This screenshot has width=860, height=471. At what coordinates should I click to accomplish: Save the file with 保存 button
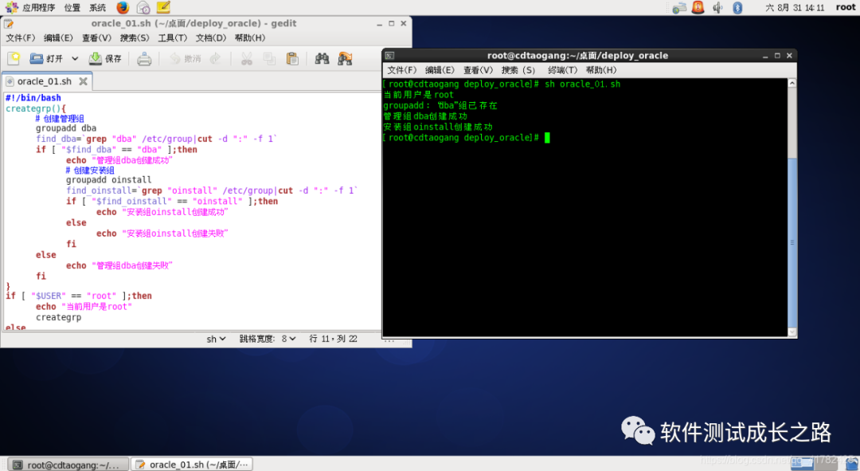(x=105, y=58)
